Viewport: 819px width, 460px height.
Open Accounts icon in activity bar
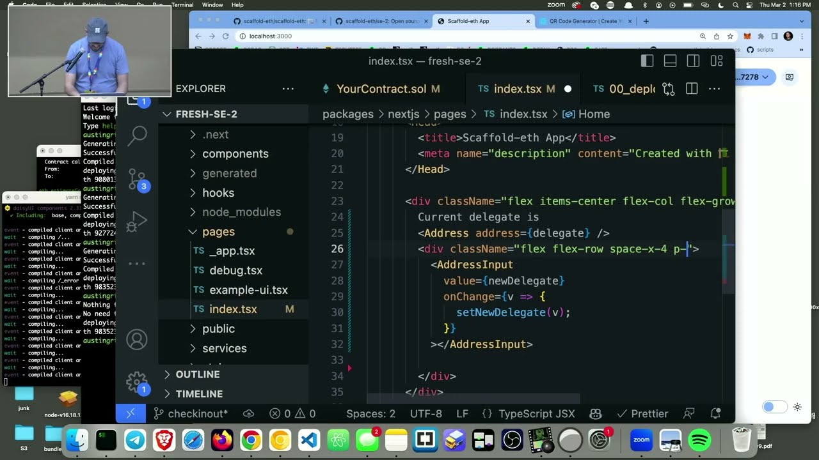click(137, 339)
